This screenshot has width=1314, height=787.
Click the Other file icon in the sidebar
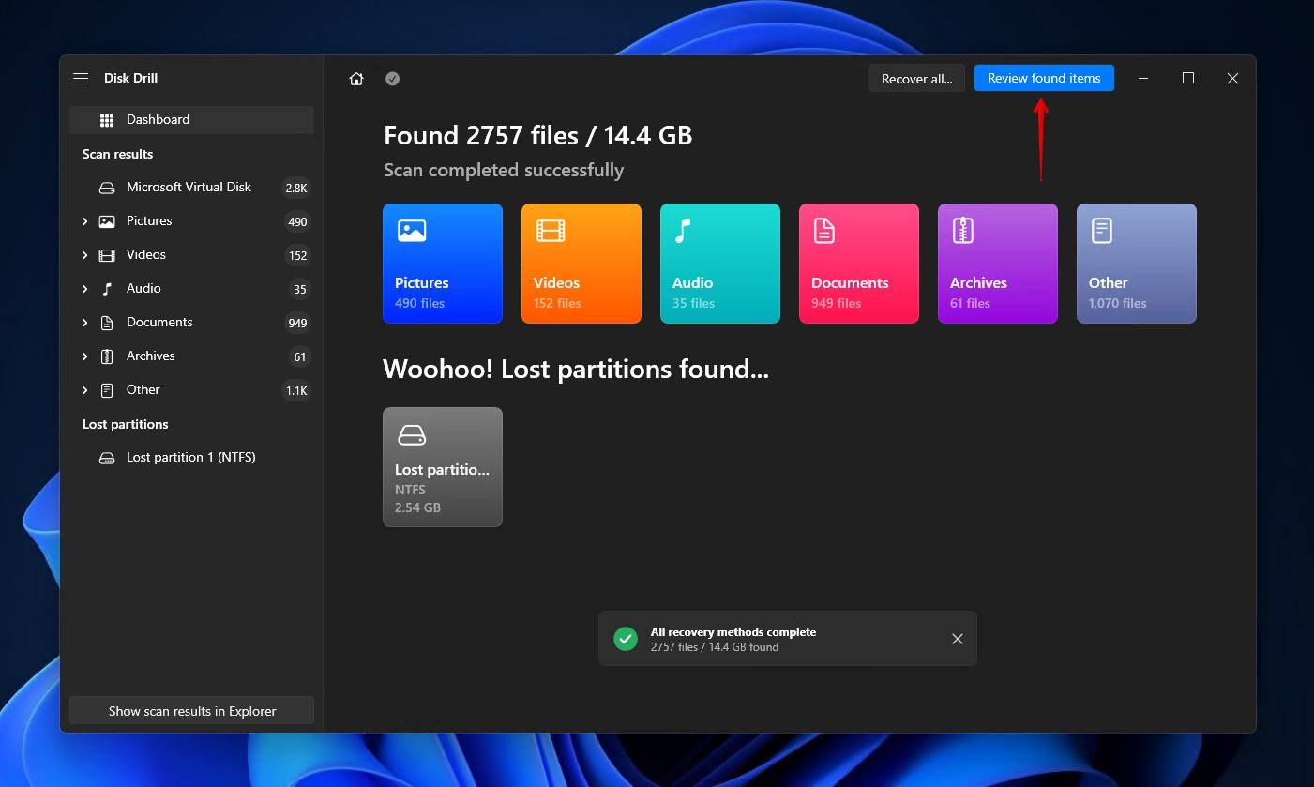click(x=107, y=390)
